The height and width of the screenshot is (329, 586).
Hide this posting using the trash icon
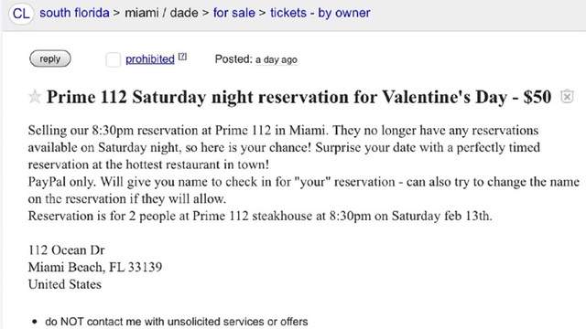point(567,96)
